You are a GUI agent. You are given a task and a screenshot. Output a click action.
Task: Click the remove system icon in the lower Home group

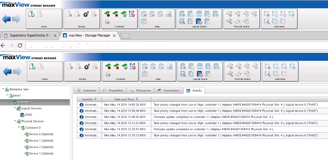coord(41,67)
